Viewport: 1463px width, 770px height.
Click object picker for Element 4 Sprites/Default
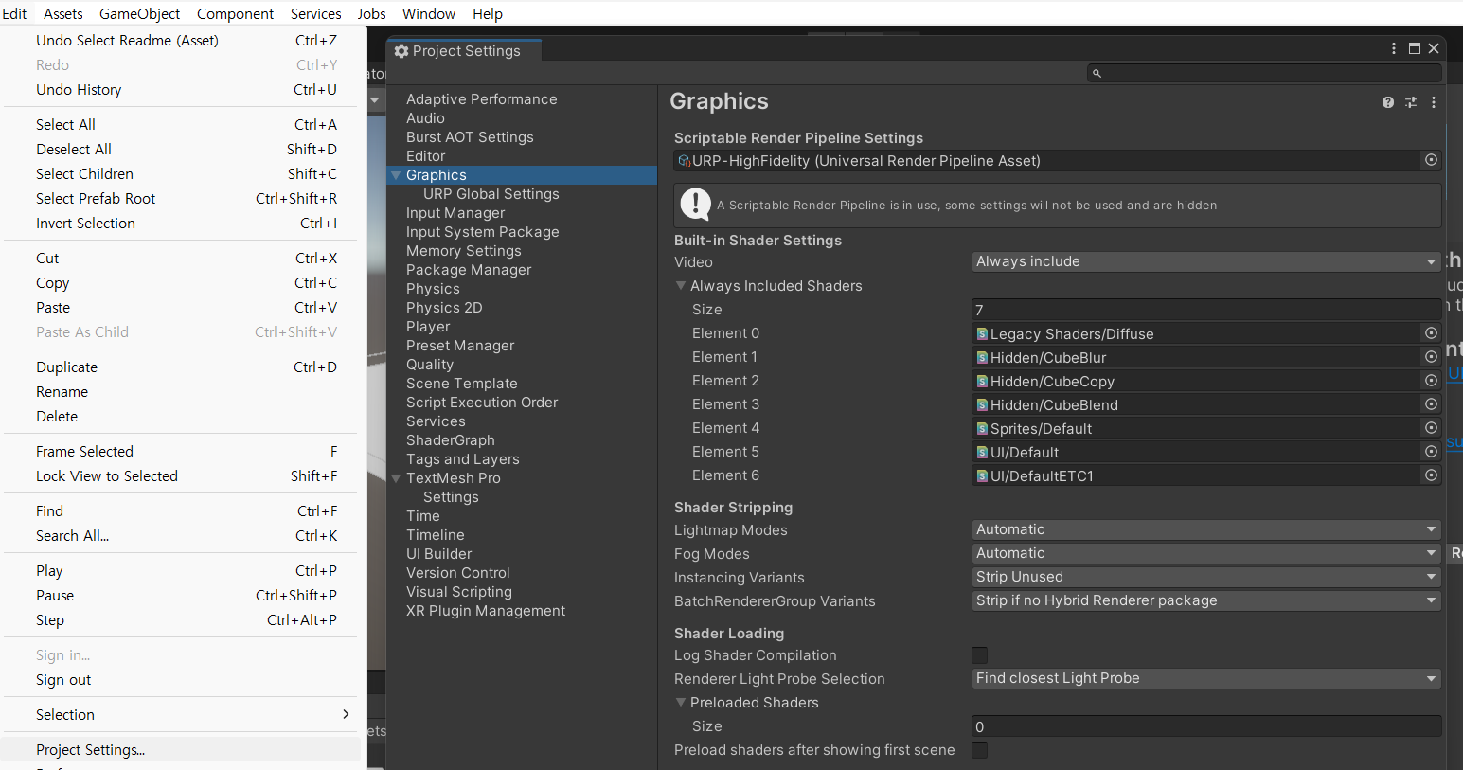click(x=1431, y=428)
